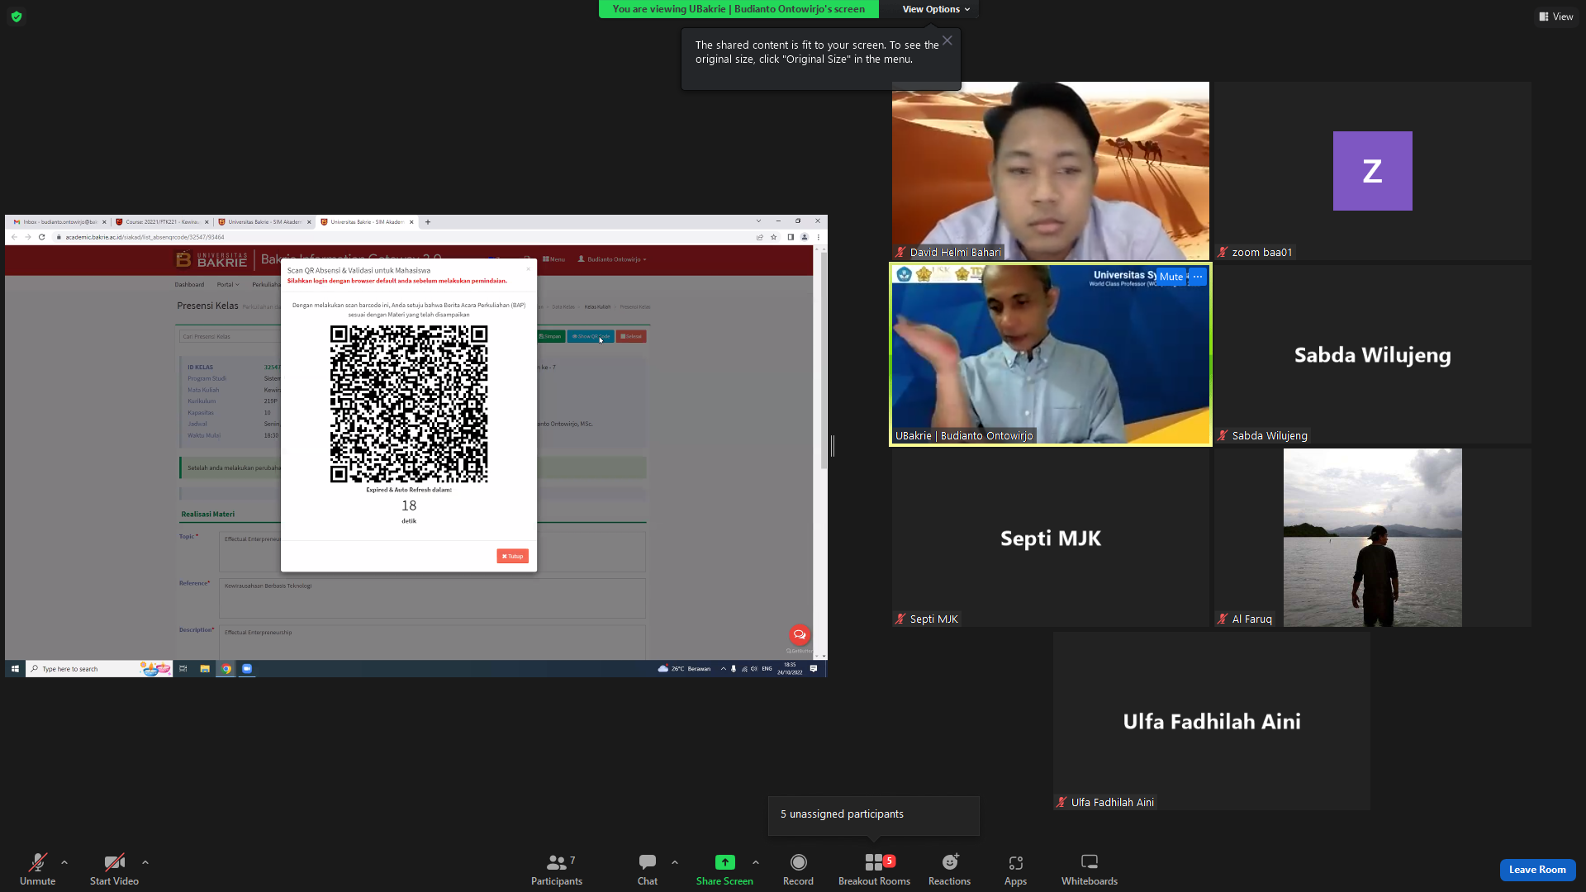Start your video camera
The height and width of the screenshot is (892, 1586).
pyautogui.click(x=114, y=870)
